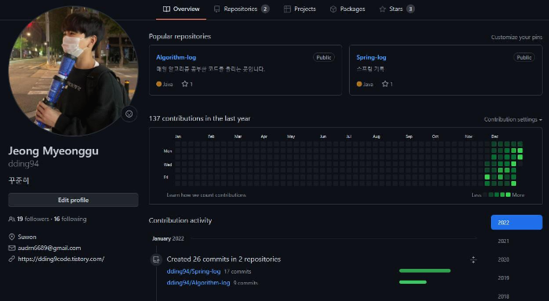Viewport: 549px width, 301px height.
Task: Click the book icon in Overview tab
Action: tap(166, 9)
